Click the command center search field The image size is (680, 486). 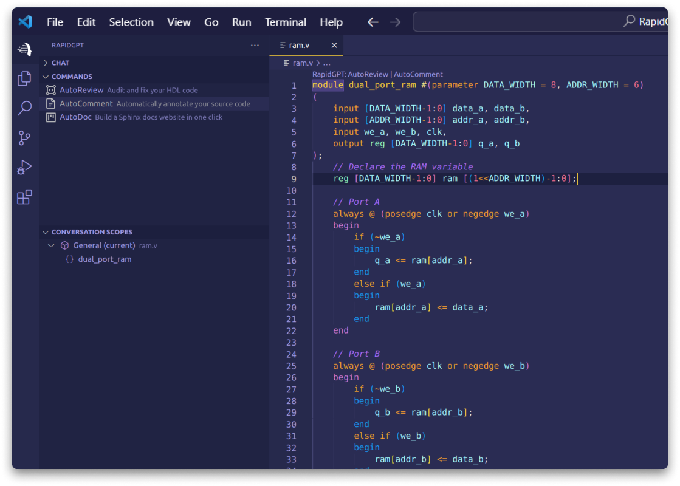coord(540,21)
